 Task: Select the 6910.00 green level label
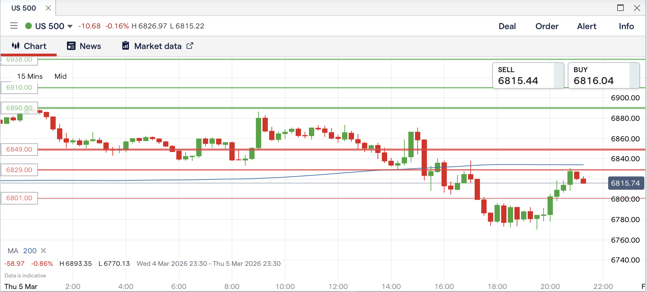(x=19, y=87)
